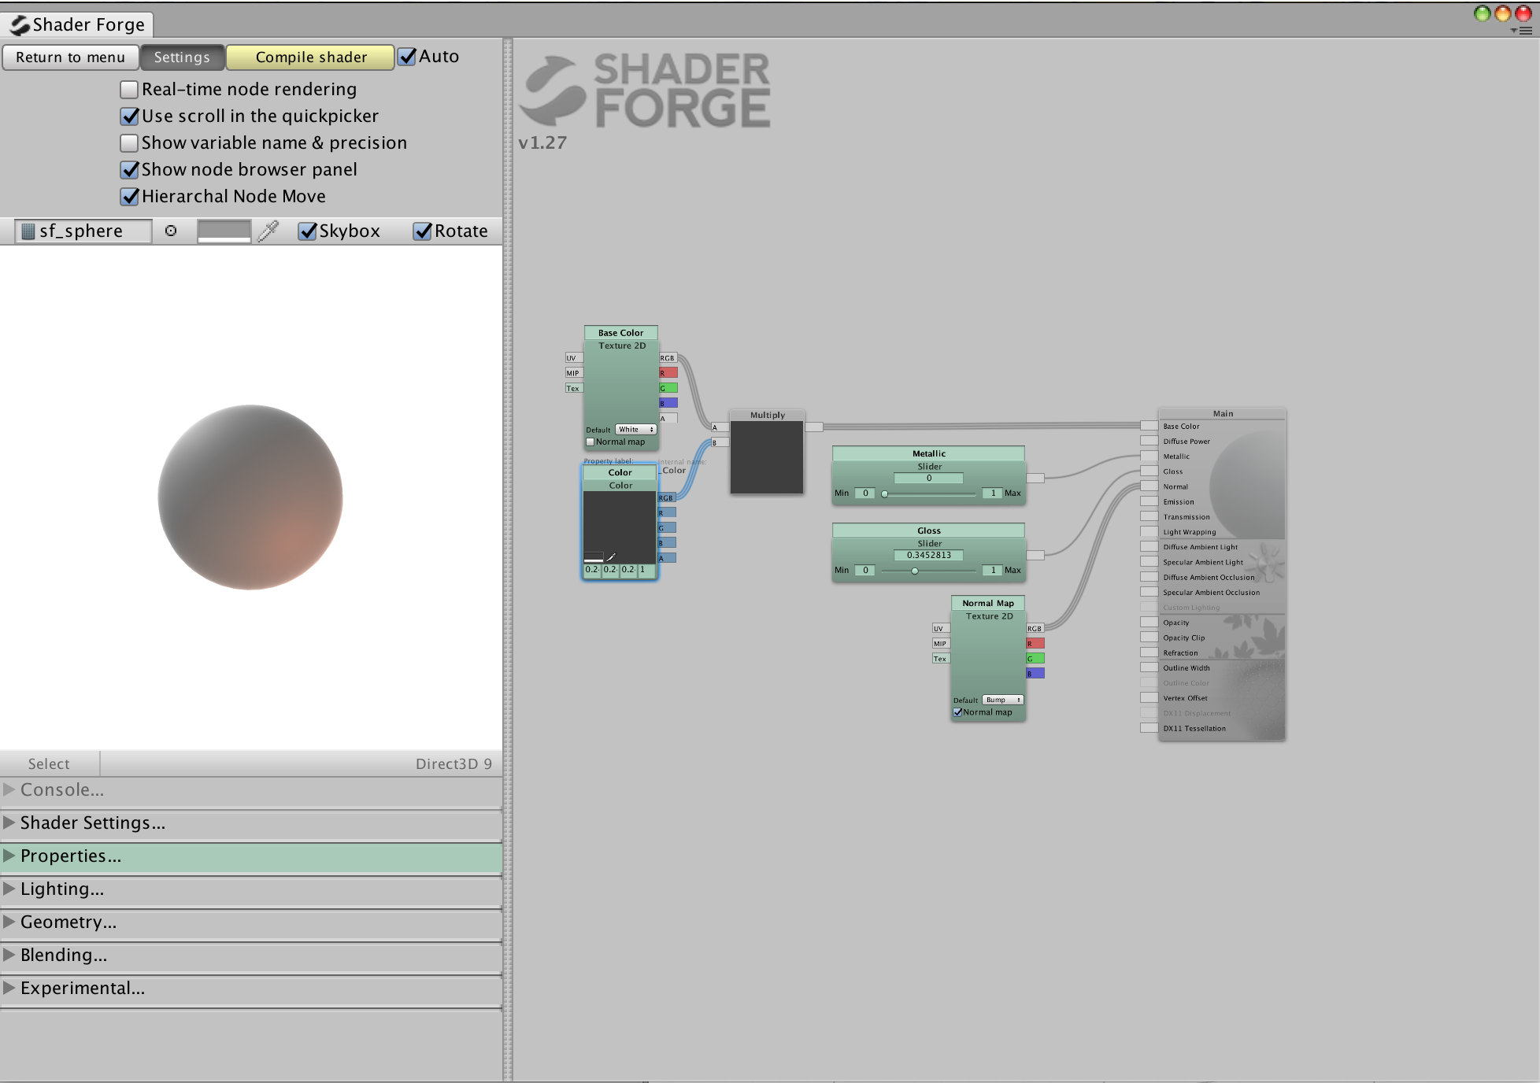Click the Metallic value field
1540x1083 pixels.
[x=929, y=478]
